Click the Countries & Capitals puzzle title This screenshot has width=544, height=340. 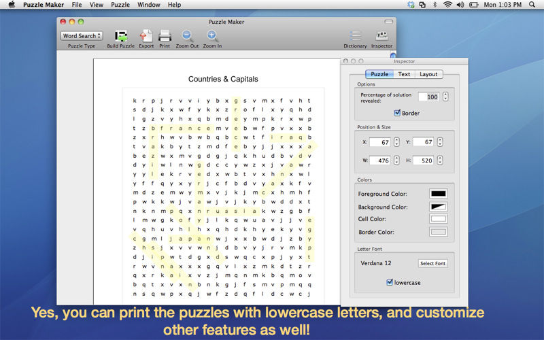coord(223,79)
